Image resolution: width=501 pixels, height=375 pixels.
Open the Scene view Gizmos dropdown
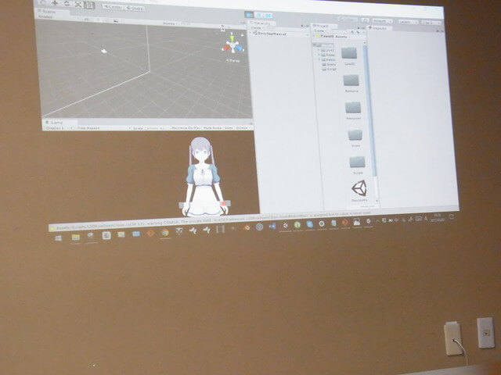(x=169, y=23)
